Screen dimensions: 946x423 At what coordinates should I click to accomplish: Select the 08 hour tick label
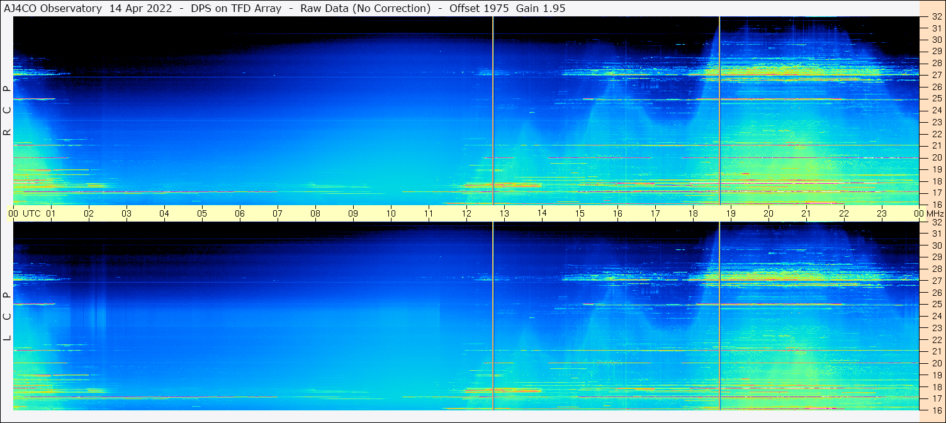[x=315, y=213]
